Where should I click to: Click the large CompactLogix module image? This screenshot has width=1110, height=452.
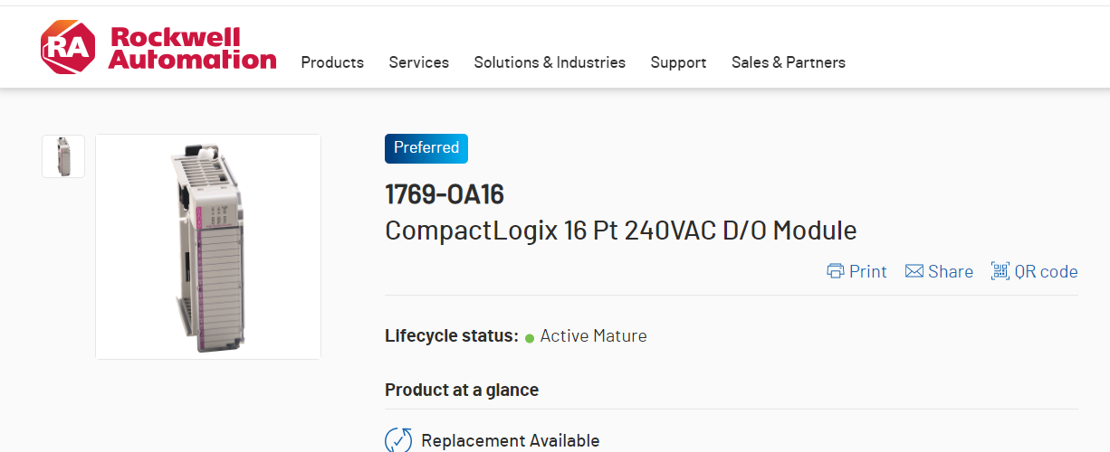tap(208, 247)
